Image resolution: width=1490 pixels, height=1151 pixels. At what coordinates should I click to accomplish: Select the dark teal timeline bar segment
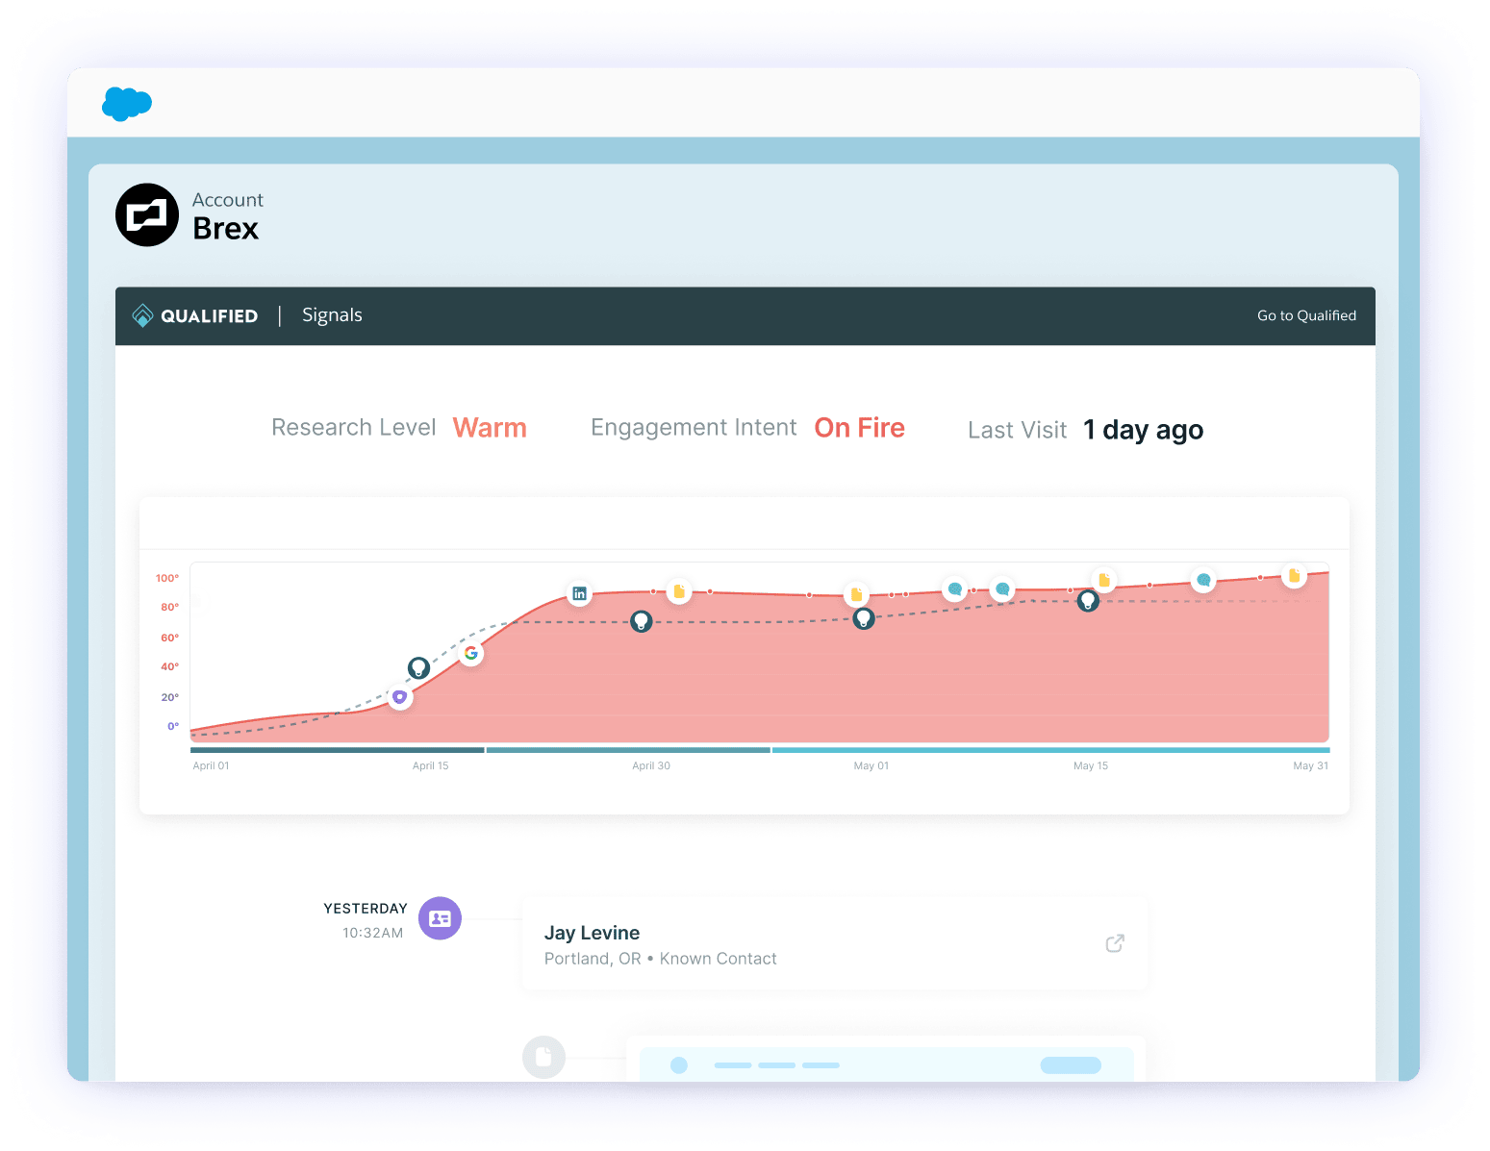pyautogui.click(x=338, y=750)
